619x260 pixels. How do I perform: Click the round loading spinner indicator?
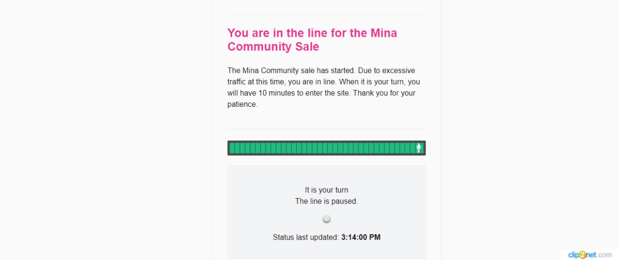coord(326,219)
